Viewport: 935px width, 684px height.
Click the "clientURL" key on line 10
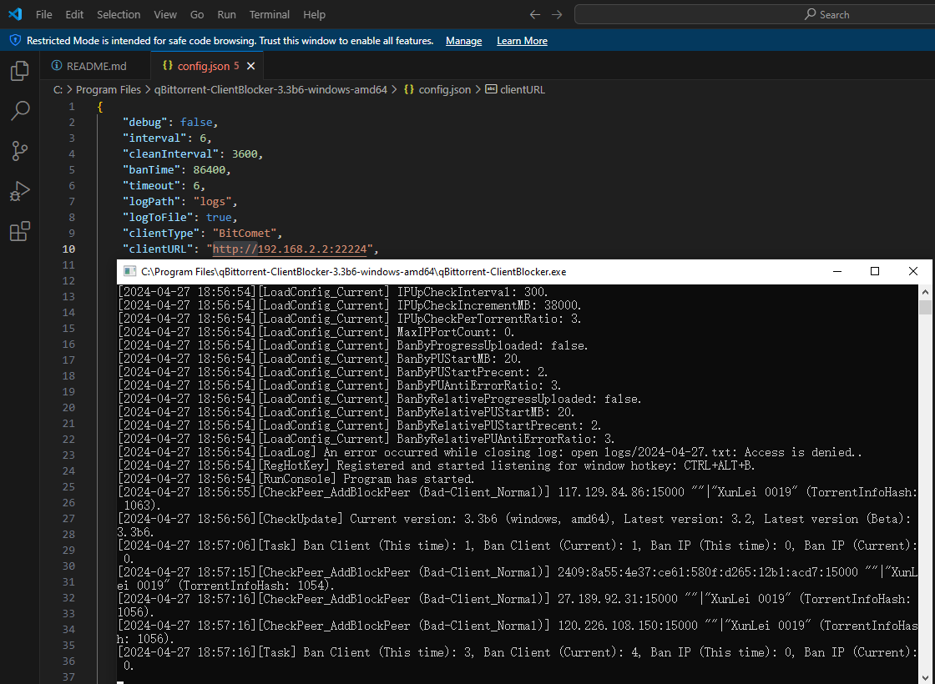pos(158,249)
